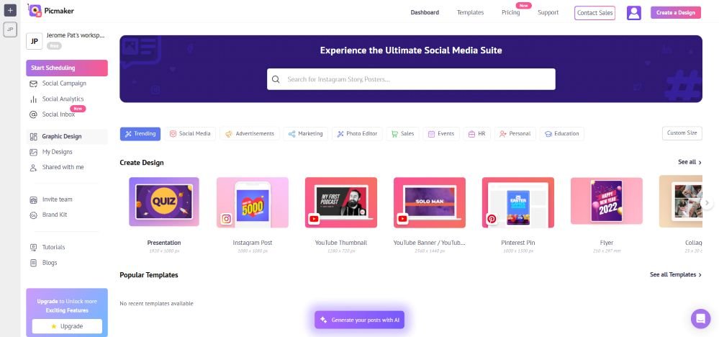Click the sparkle icon on AI generate button
Image resolution: width=719 pixels, height=337 pixels.
click(324, 320)
